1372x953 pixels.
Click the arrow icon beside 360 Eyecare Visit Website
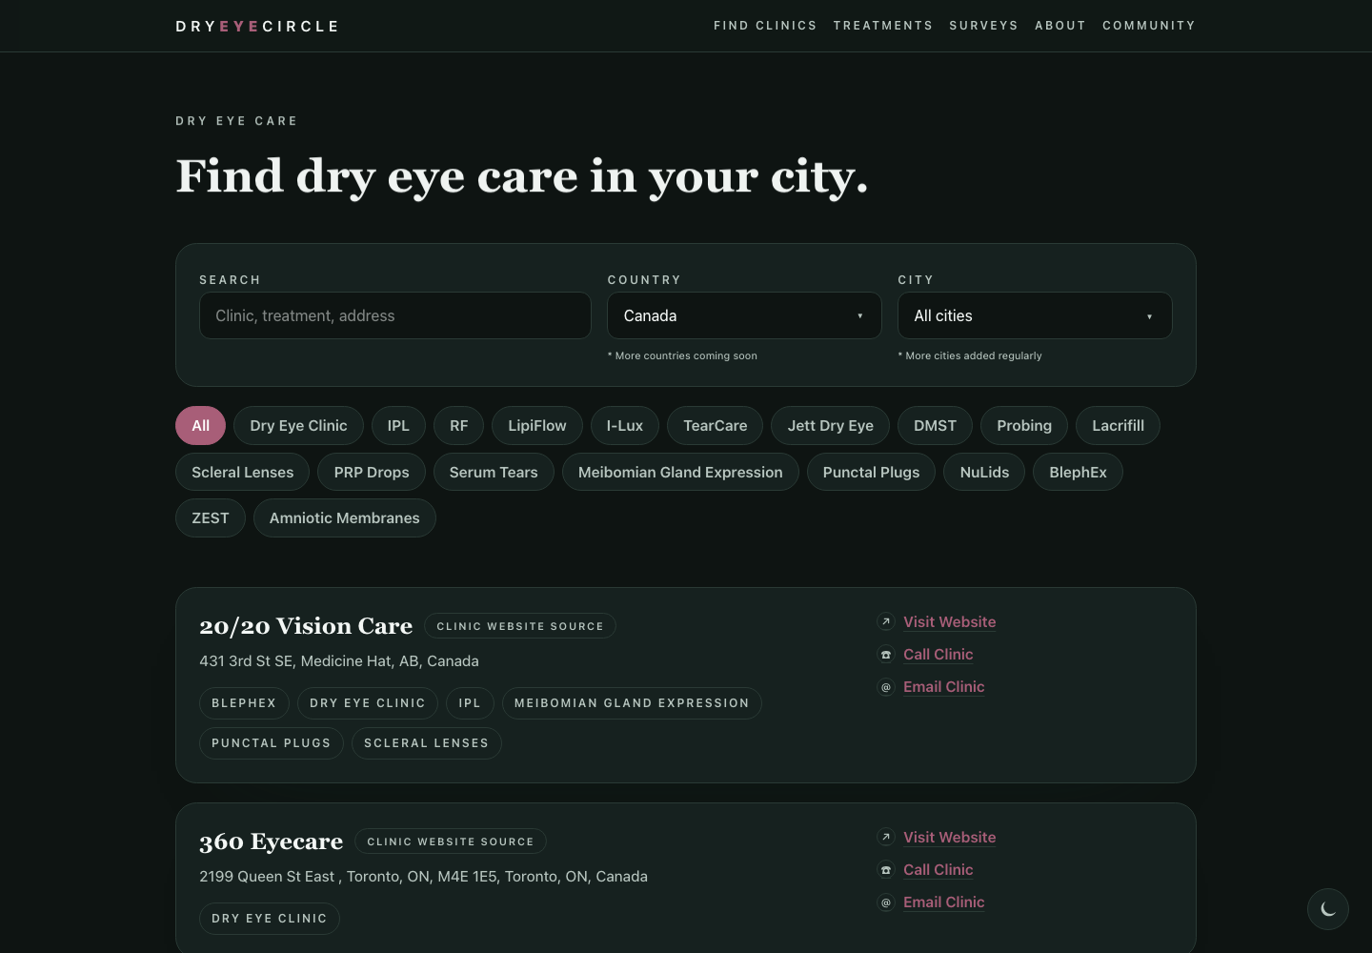point(886,837)
